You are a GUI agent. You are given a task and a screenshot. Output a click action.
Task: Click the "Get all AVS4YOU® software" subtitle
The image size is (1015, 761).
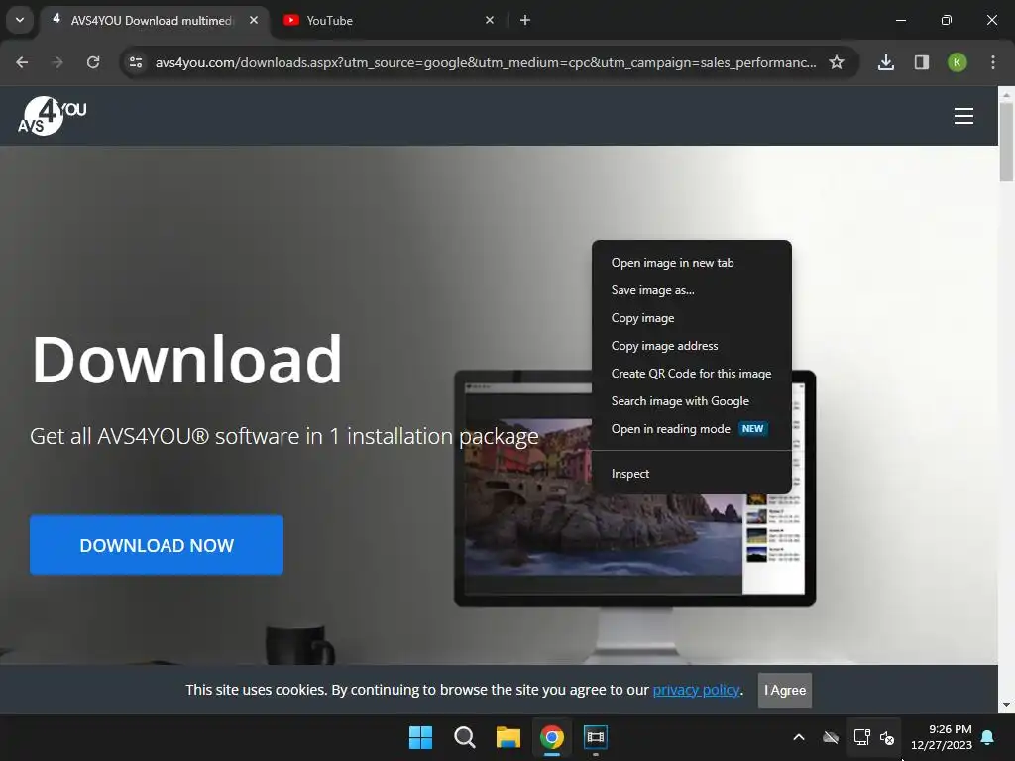click(x=284, y=437)
